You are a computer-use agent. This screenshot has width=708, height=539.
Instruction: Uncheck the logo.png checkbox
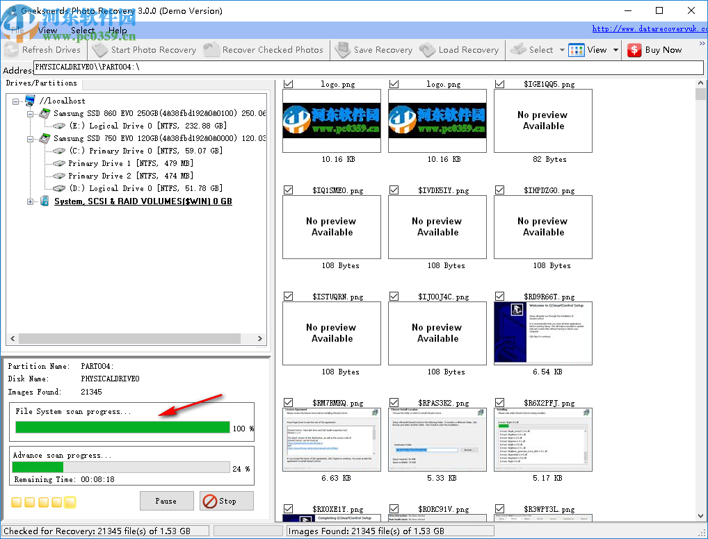289,83
